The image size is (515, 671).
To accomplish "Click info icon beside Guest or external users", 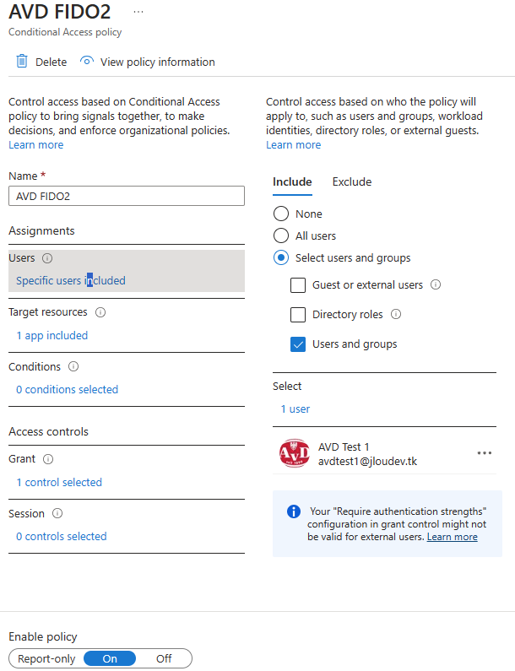I will click(436, 284).
